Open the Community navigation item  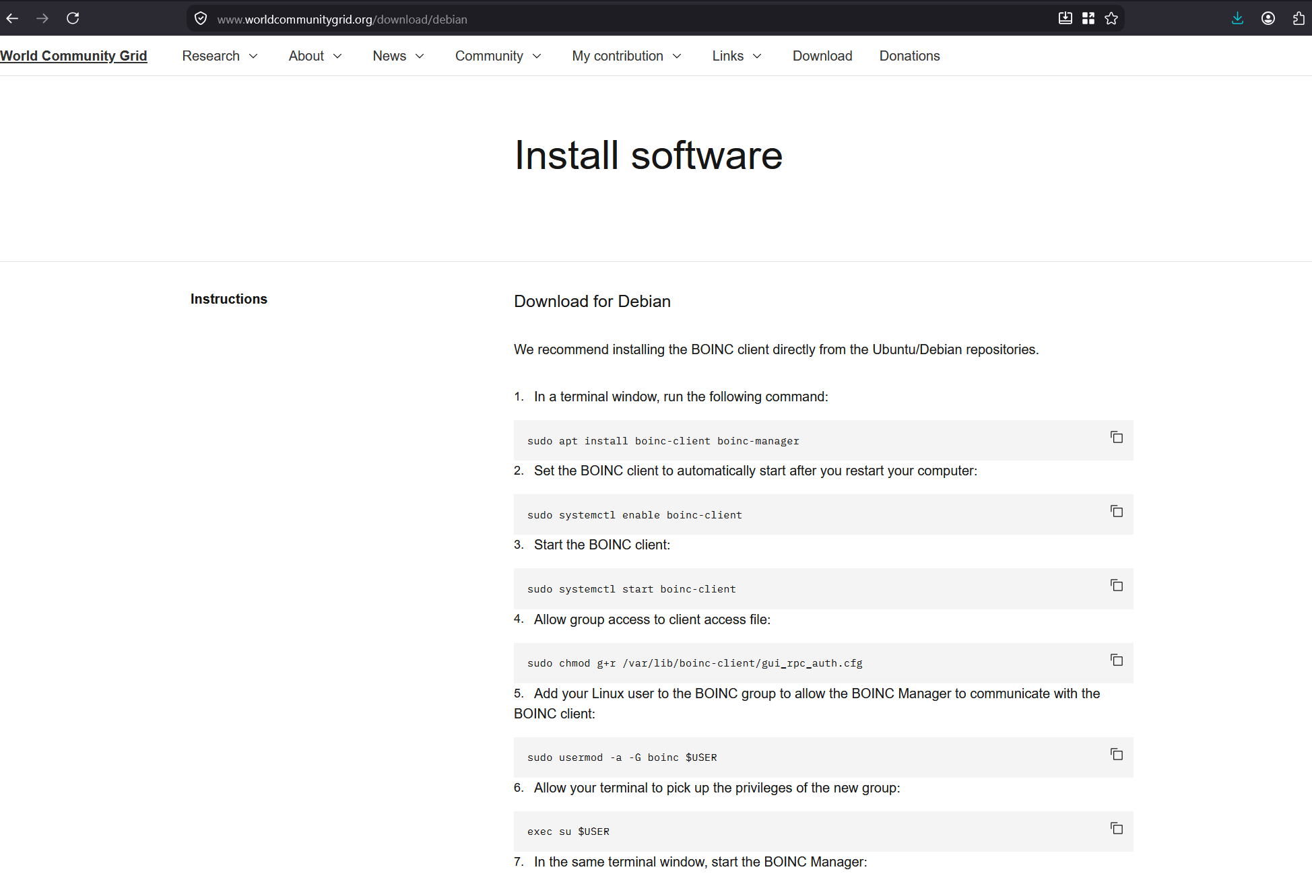(x=489, y=56)
